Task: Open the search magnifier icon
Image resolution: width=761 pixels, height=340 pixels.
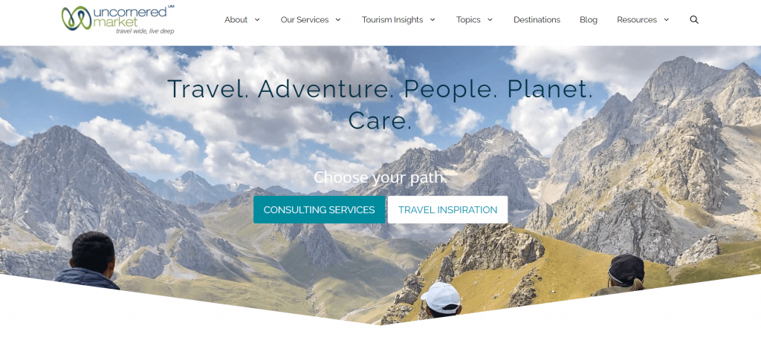Action: coord(694,20)
